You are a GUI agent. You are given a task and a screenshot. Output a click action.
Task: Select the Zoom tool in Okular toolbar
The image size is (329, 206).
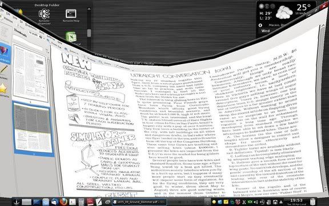click(105, 63)
